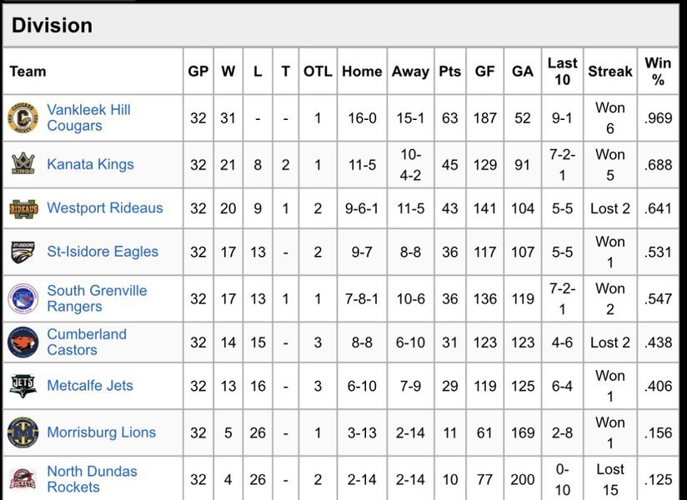This screenshot has width=687, height=500.
Task: Go to the Westport Rideaus team link
Action: click(x=105, y=208)
